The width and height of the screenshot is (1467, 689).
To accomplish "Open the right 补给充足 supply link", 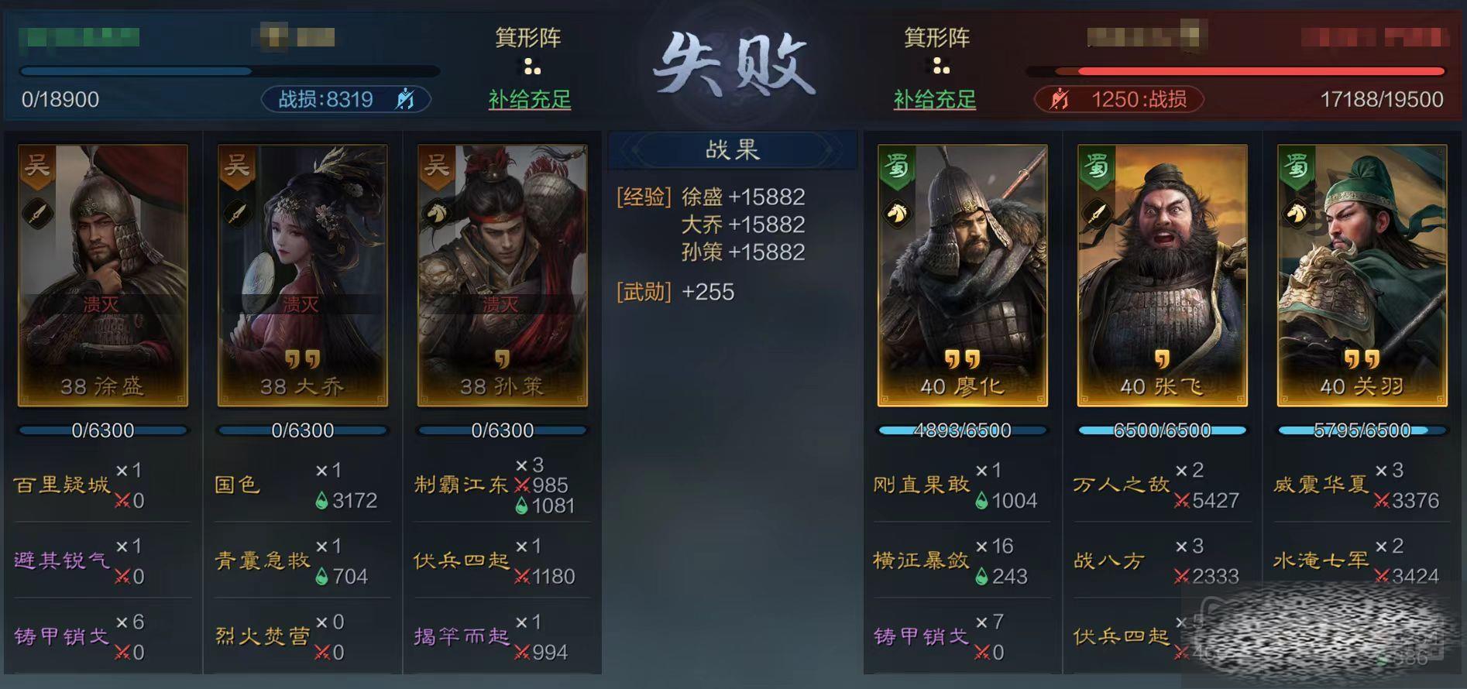I will (935, 99).
